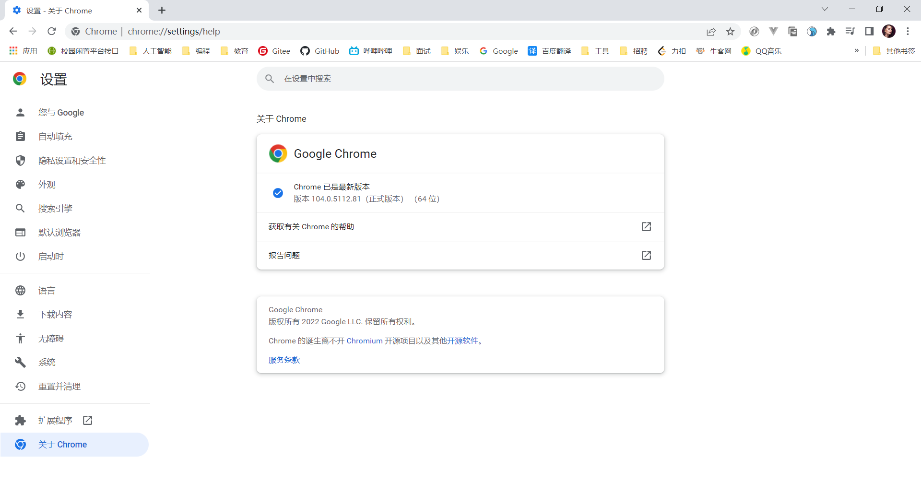921x494 pixels.
Task: Open the Gitee bookmark
Action: 274,51
